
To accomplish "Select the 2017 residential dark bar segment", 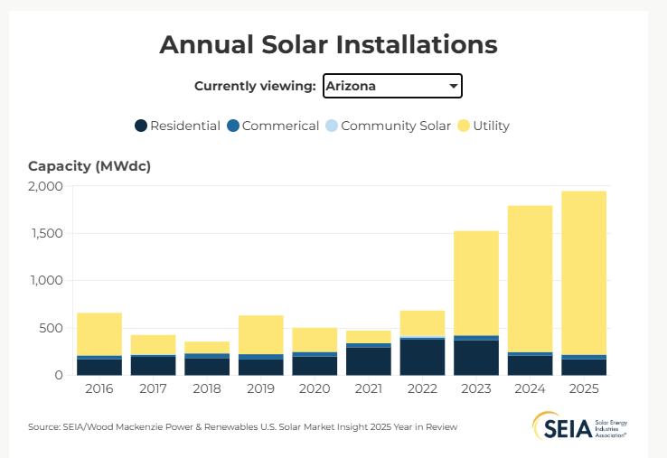I will (x=153, y=366).
